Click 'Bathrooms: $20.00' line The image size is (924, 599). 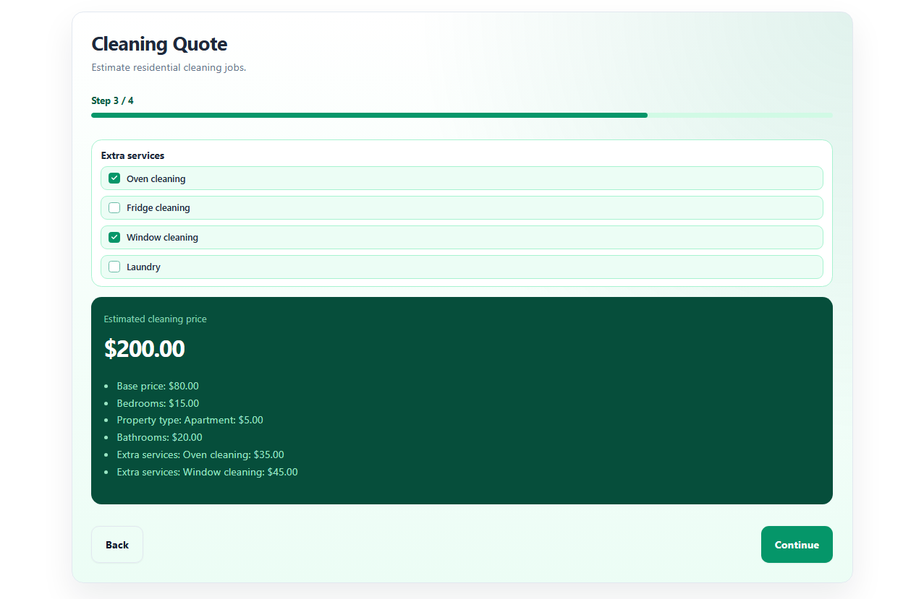click(x=159, y=437)
